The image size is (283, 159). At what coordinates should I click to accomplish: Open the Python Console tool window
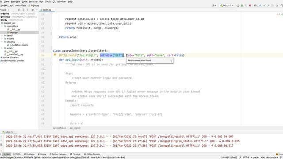[92, 154]
